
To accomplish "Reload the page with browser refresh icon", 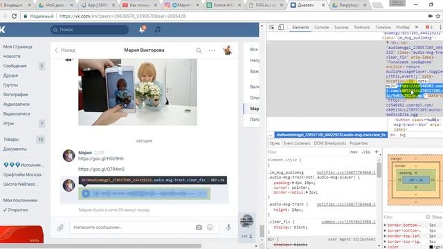I will (x=14, y=16).
